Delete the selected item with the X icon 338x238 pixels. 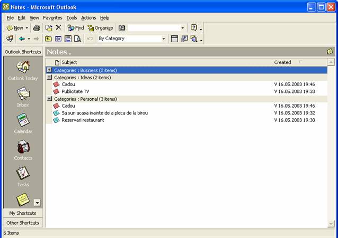click(58, 27)
